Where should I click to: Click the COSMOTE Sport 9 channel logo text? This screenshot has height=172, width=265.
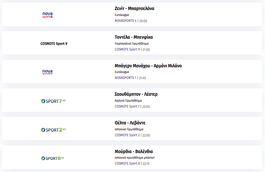54,43
